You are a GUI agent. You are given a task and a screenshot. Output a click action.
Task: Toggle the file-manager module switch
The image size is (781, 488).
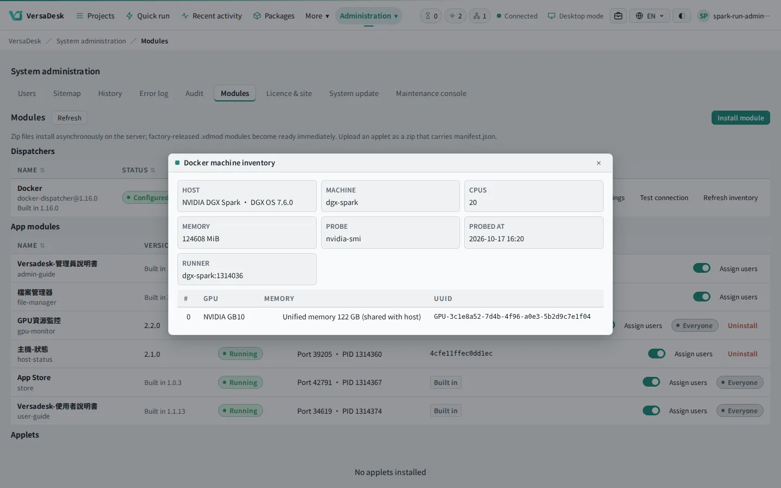[702, 297]
